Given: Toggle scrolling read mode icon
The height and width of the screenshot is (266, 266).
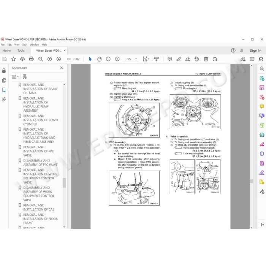Looking at the screenshot, I should point(157,59).
